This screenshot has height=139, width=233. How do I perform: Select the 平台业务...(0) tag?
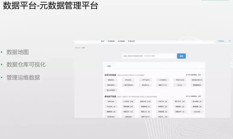pyautogui.click(x=111, y=107)
